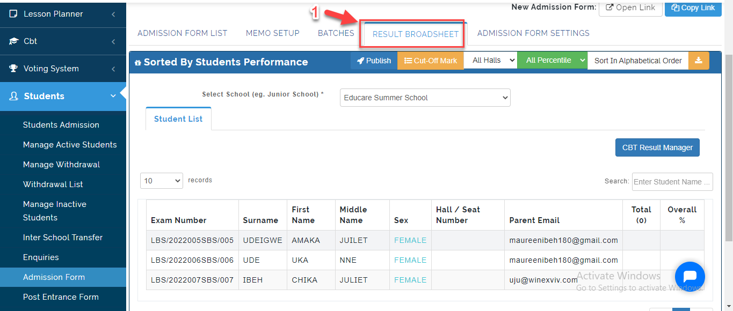This screenshot has width=733, height=311.
Task: Open Post Entrance Form menu item
Action: click(x=61, y=297)
